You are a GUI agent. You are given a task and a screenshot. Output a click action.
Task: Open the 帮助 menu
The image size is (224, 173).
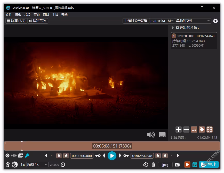[x=65, y=15]
